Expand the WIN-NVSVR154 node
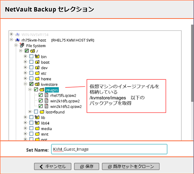 pos(11,34)
